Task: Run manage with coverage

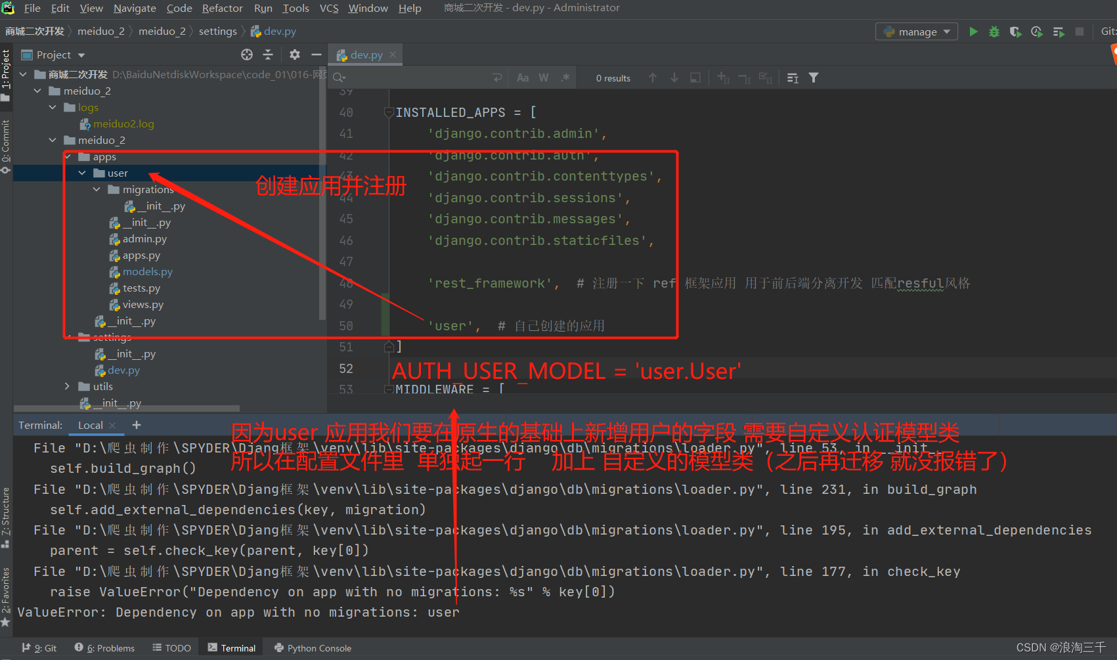Action: tap(1015, 32)
